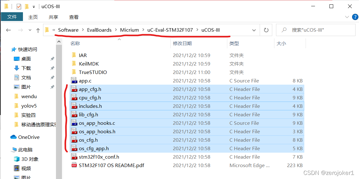Click the app_cfg.h header file icon

[x=74, y=89]
